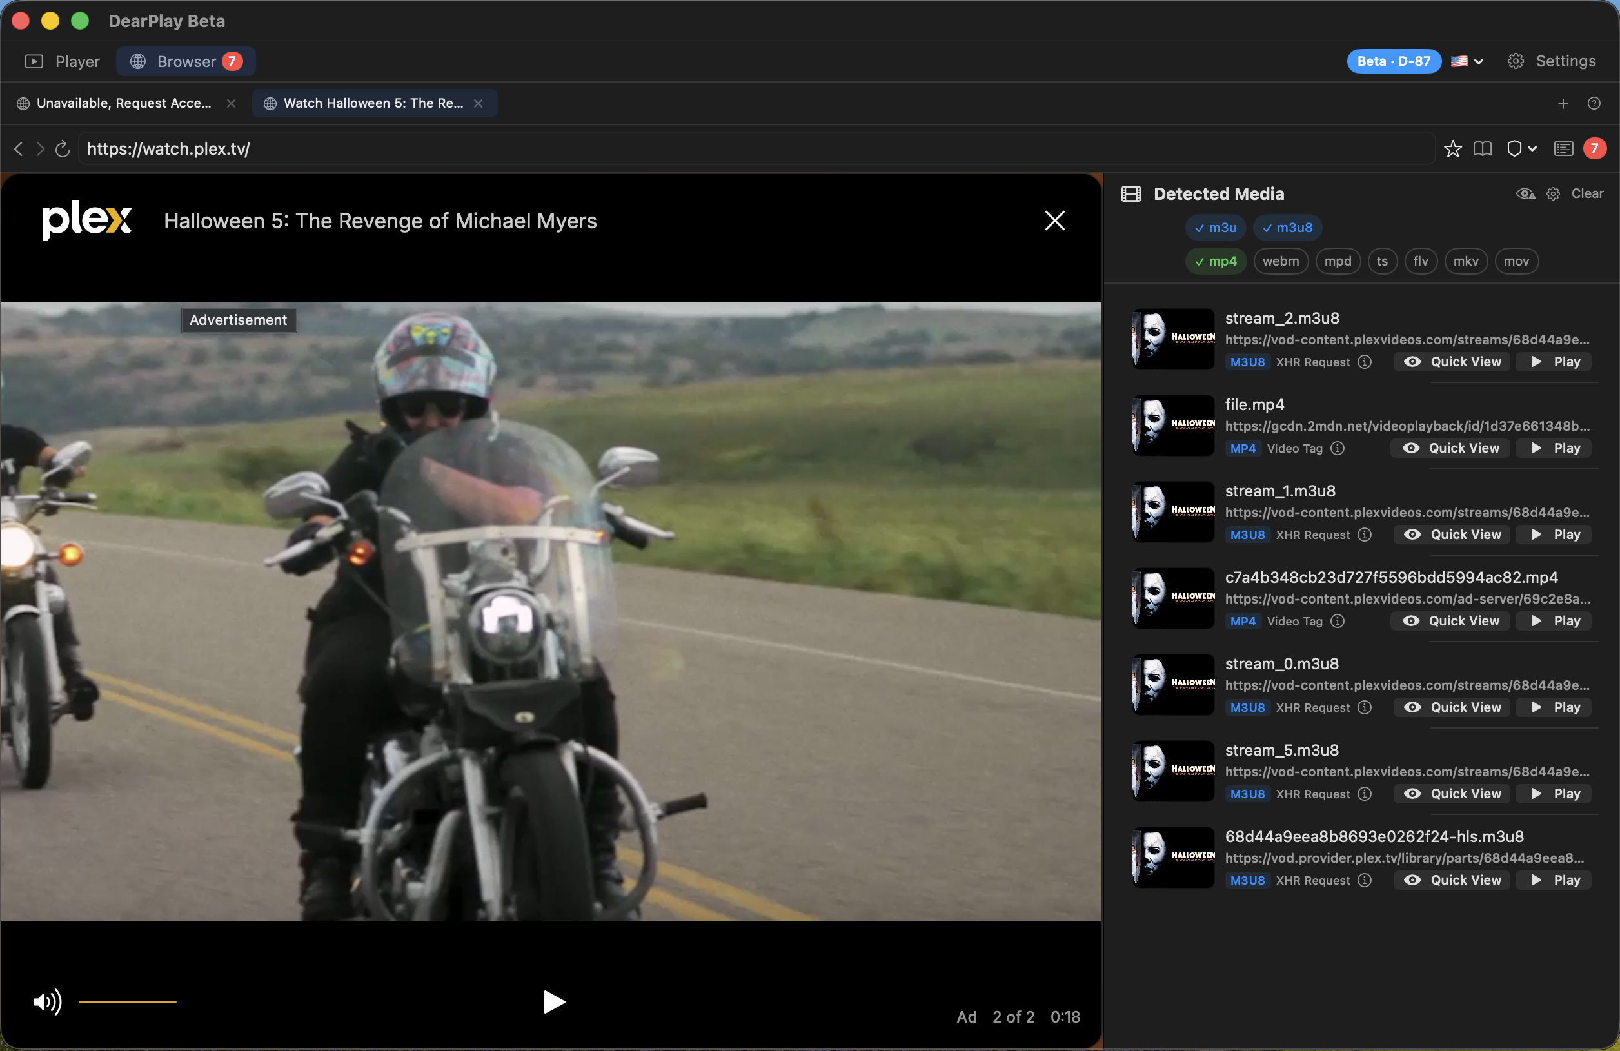1620x1051 pixels.
Task: Quick View stream_5.m3u8
Action: tap(1452, 794)
